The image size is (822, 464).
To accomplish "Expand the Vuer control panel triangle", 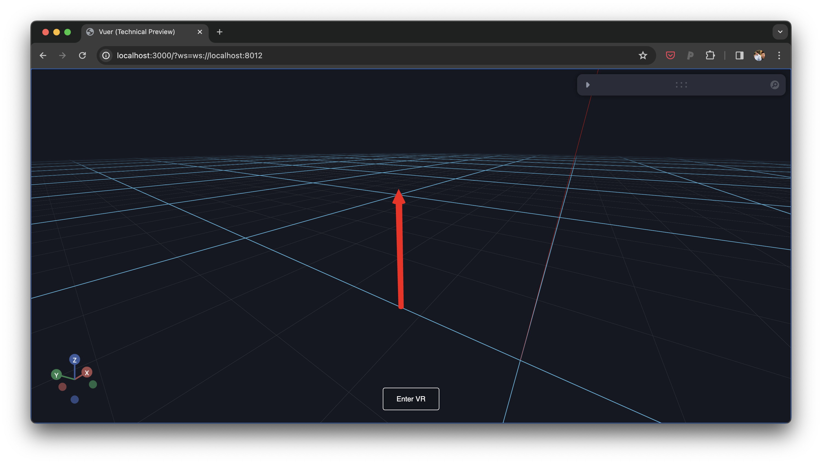I will (x=588, y=85).
